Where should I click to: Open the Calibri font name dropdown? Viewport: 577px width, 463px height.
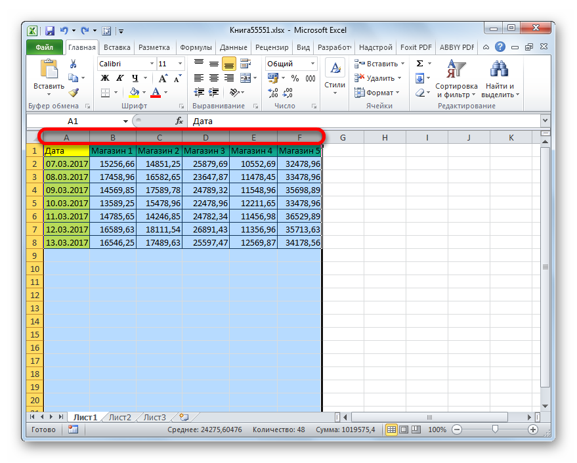[152, 64]
